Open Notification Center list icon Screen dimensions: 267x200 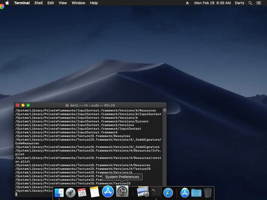tap(258, 3)
